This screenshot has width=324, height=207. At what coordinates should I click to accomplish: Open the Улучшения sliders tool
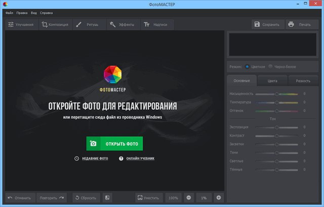pos(22,25)
